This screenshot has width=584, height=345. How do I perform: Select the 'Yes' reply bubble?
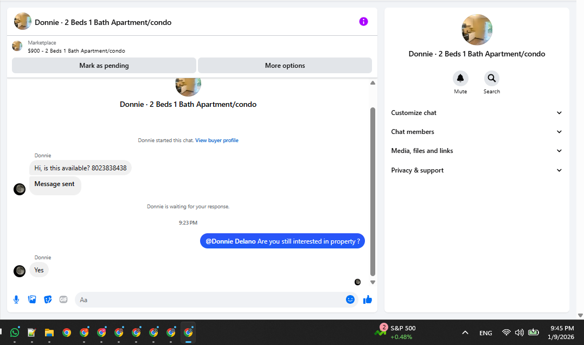[x=39, y=270]
